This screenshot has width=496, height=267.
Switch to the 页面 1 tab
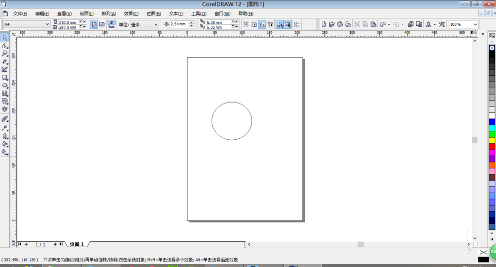coord(76,244)
